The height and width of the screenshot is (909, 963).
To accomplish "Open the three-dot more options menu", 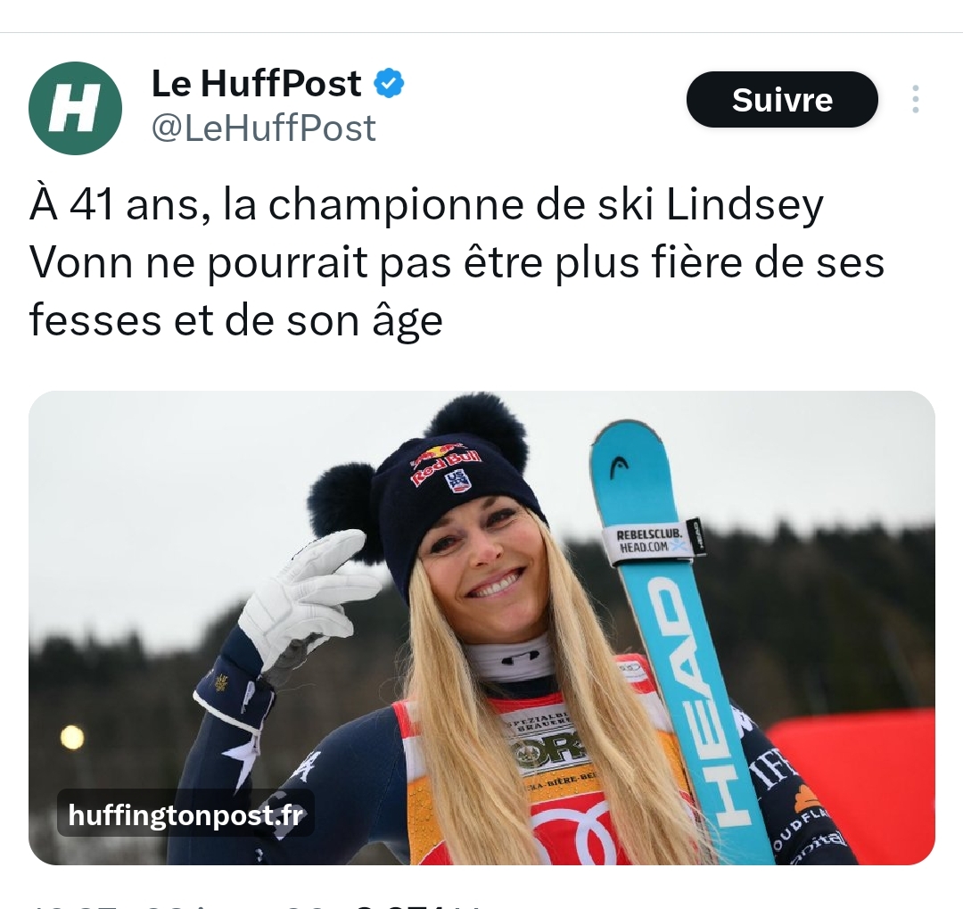I will coord(915,99).
